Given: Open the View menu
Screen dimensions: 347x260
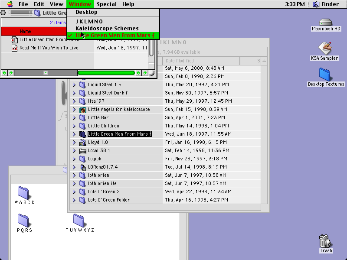Looking at the screenshot, I should pos(56,4).
